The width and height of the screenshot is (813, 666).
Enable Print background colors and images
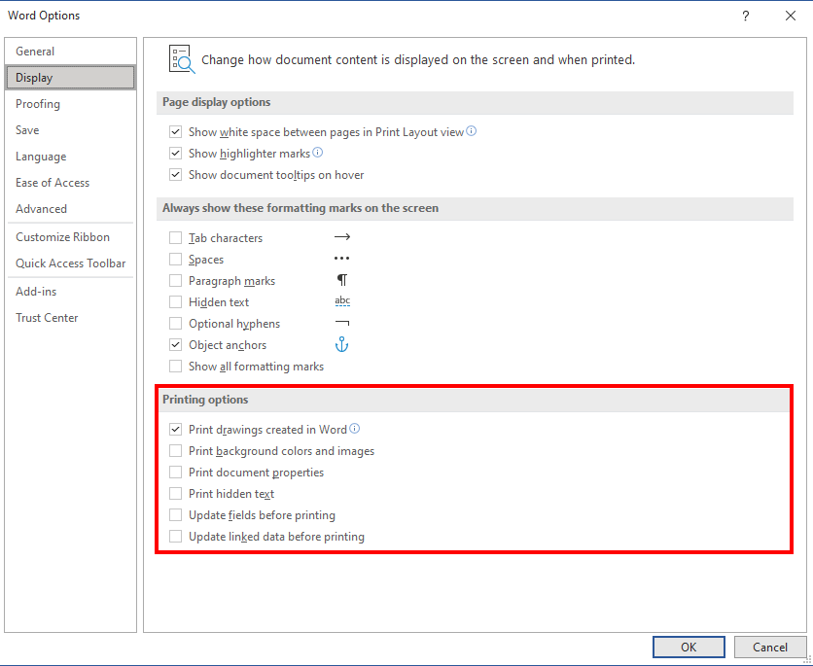pos(176,451)
